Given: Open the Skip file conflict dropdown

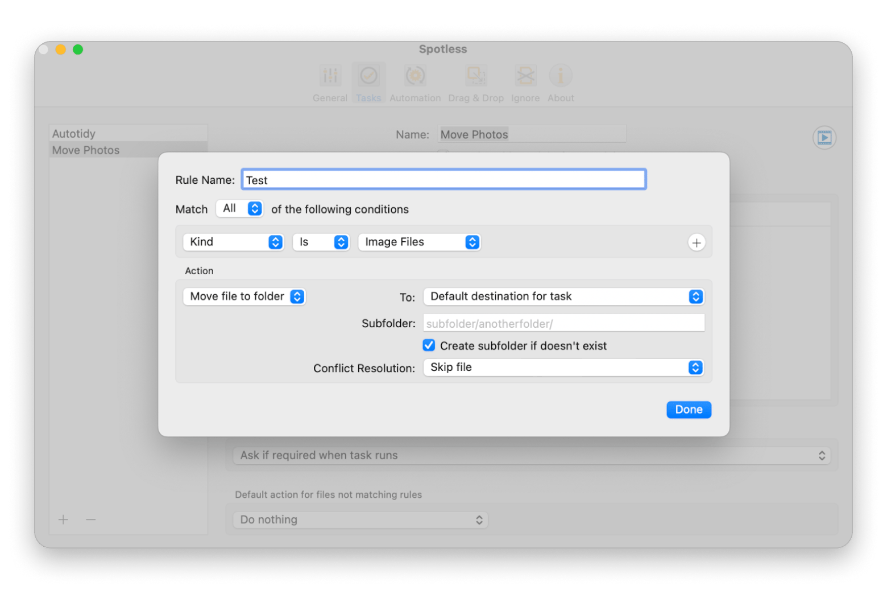Looking at the screenshot, I should point(563,368).
